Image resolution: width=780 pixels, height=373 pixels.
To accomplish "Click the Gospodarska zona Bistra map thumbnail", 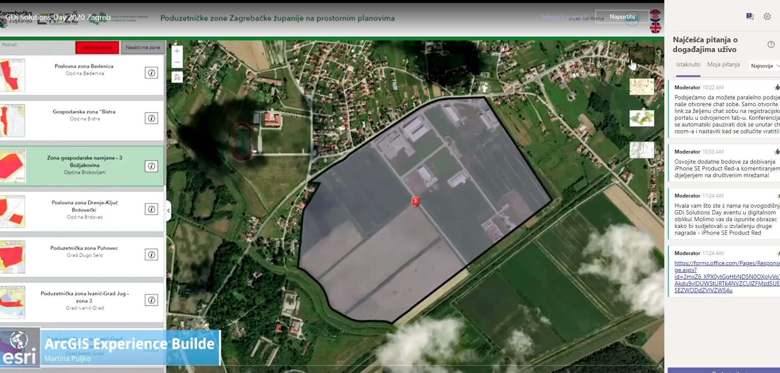I will click(12, 121).
